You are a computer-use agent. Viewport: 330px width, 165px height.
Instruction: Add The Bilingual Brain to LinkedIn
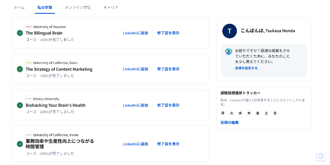click(135, 33)
